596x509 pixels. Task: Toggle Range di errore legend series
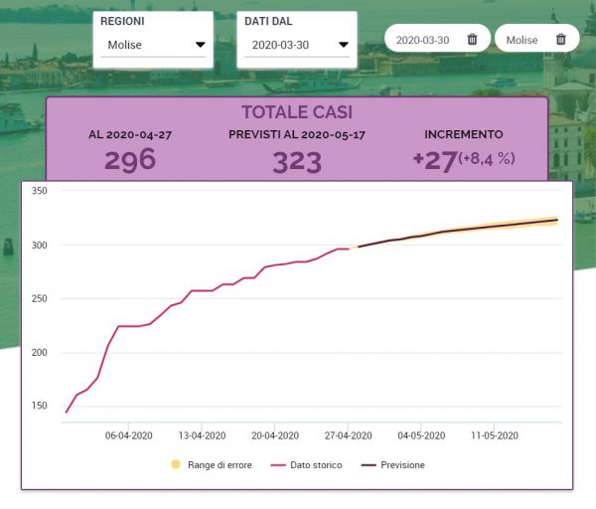point(207,464)
